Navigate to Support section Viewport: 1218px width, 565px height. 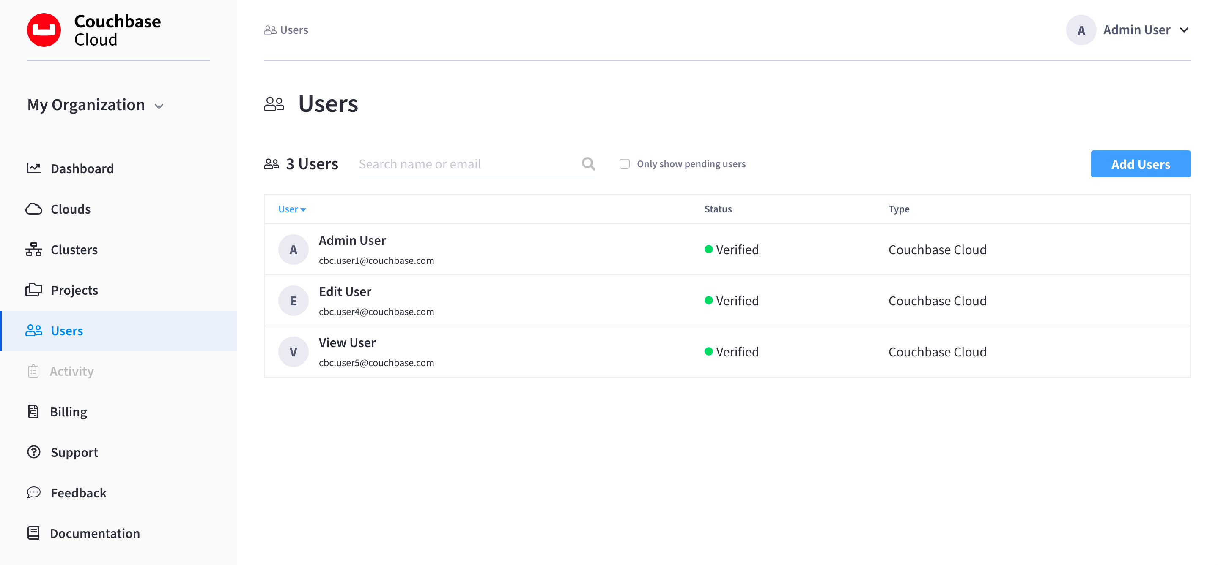pos(74,452)
